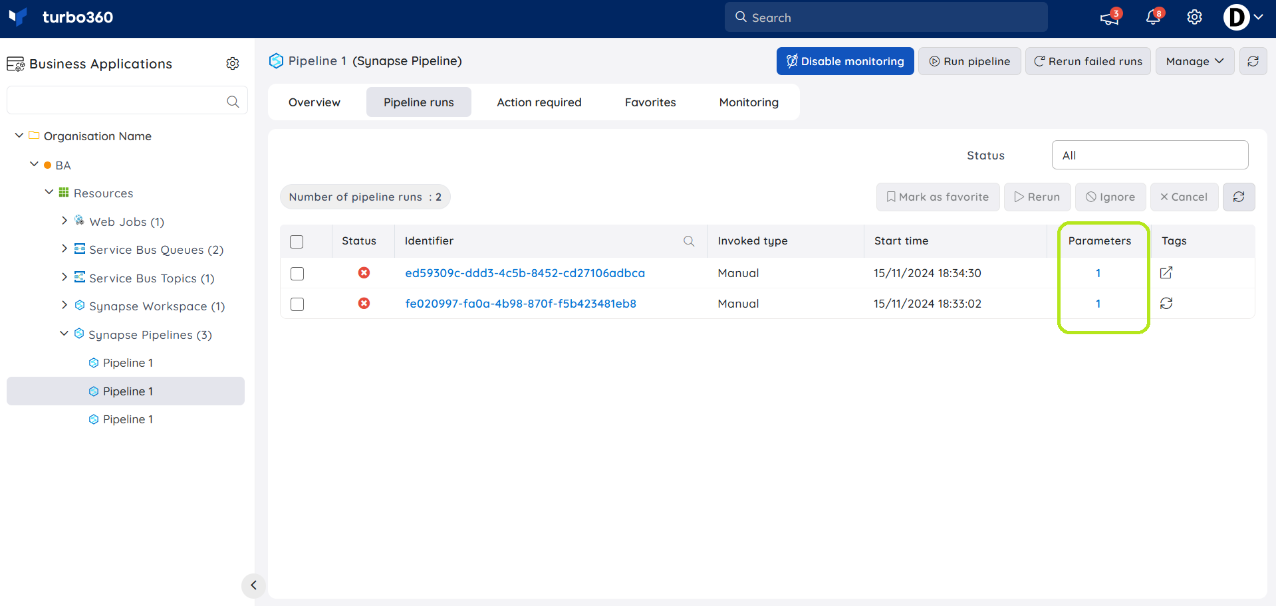This screenshot has height=606, width=1276.
Task: Click start time 15/11/2024 18:34:30
Action: pyautogui.click(x=928, y=273)
